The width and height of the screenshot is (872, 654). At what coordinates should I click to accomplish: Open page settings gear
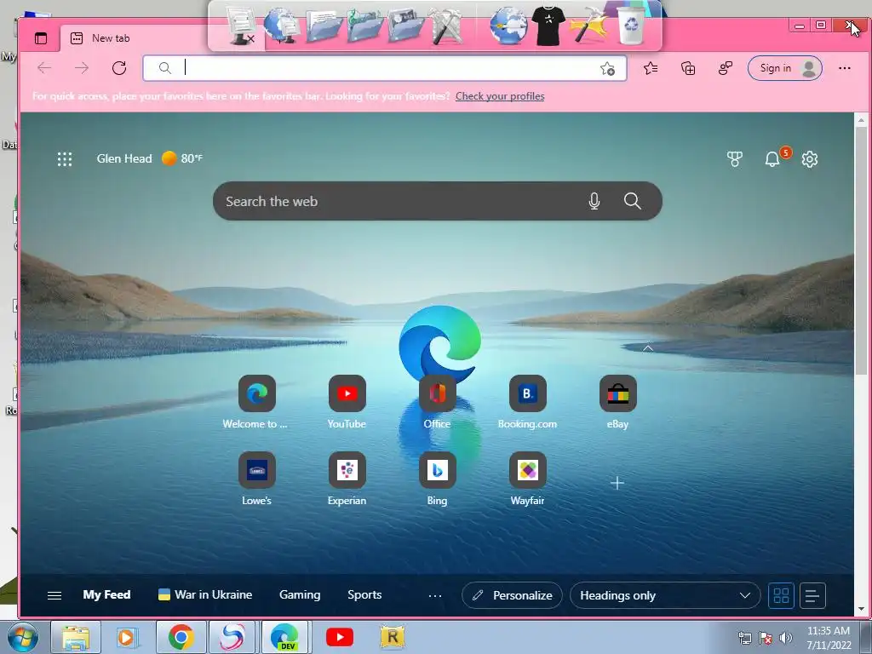tap(809, 159)
